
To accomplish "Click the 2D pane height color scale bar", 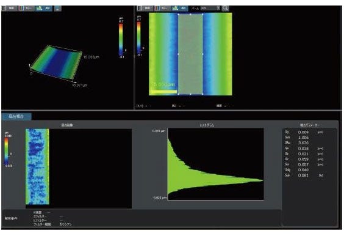I will tap(139, 38).
